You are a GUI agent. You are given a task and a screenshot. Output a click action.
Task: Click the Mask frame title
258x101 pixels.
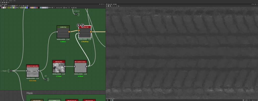click(x=30, y=93)
